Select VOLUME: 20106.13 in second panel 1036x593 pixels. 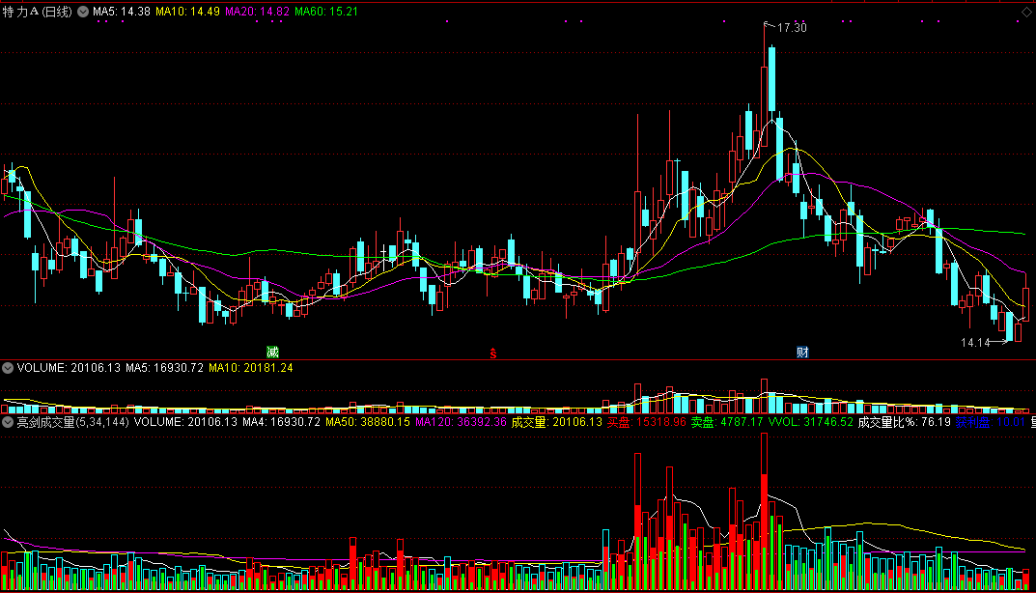point(69,368)
